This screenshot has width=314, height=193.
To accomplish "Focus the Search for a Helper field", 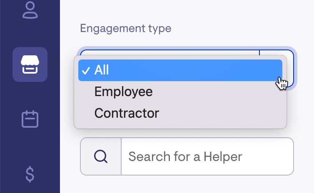I will (207, 156).
